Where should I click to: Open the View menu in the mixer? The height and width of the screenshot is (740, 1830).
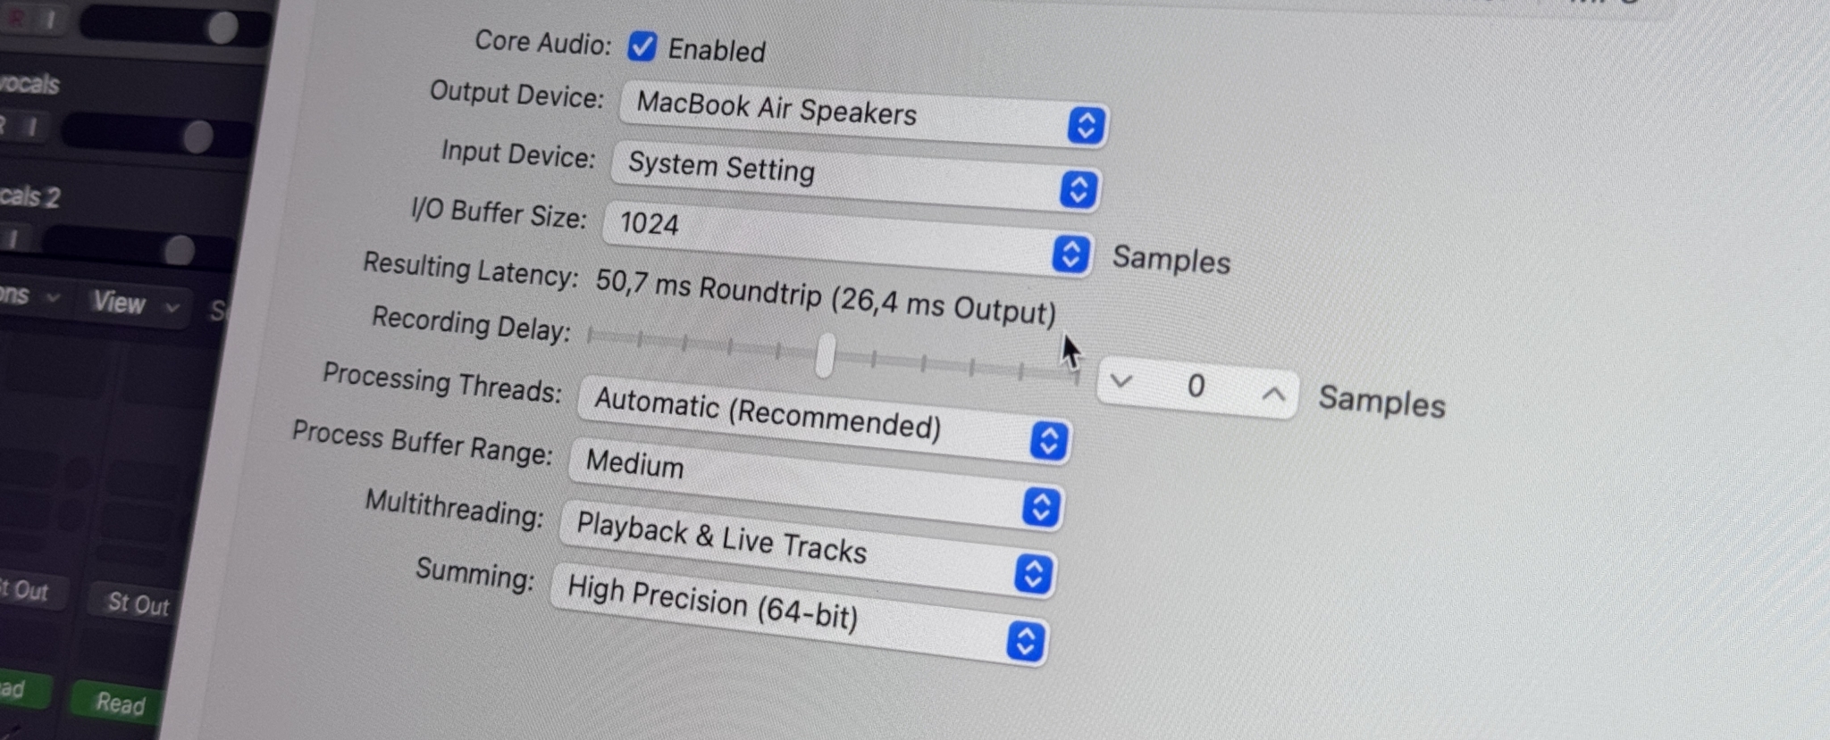click(136, 304)
